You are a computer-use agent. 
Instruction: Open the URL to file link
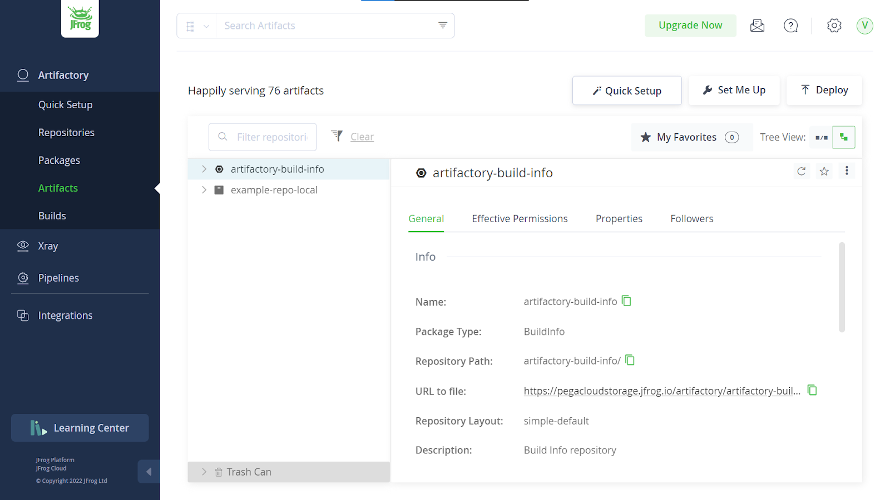coord(662,391)
